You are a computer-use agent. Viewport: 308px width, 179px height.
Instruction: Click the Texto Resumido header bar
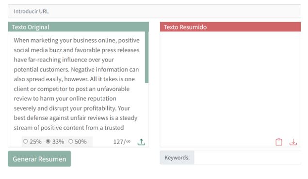(x=230, y=27)
